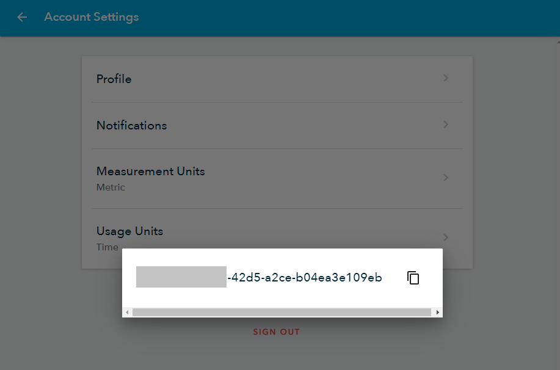Click the Metric value under Measurement Units

[x=111, y=187]
